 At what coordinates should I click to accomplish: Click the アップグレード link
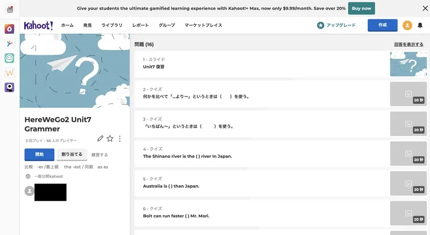pyautogui.click(x=341, y=25)
